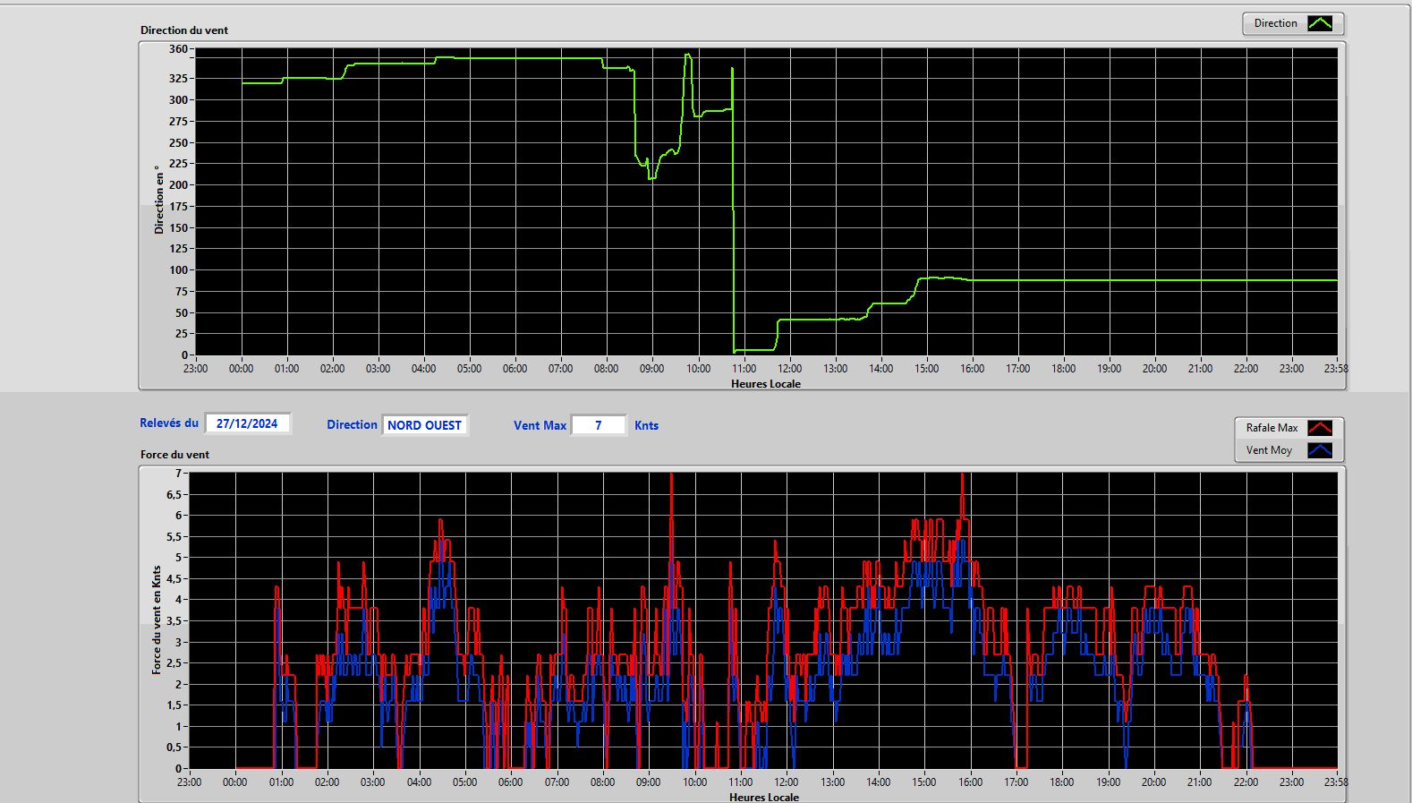Click the 4,5 tick on force Y axis
The width and height of the screenshot is (1412, 803).
point(174,579)
